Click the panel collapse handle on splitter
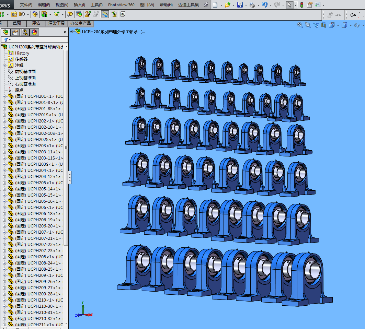Screen dimensions: 365x329 coord(70,177)
